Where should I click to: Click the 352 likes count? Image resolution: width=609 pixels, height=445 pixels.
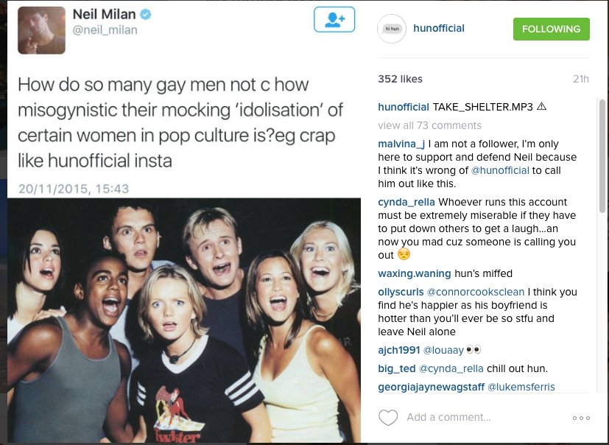click(400, 79)
